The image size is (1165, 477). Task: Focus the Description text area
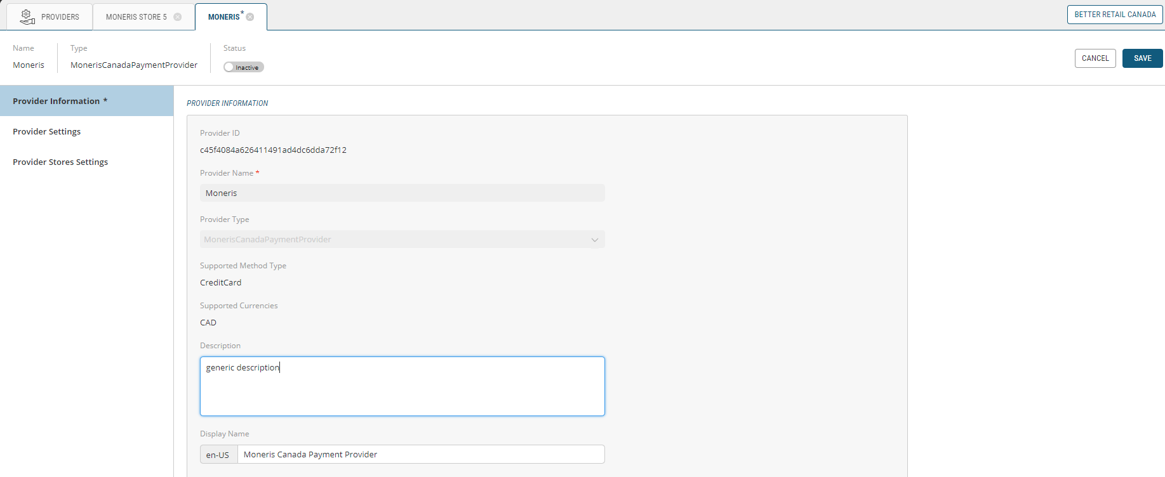click(402, 386)
